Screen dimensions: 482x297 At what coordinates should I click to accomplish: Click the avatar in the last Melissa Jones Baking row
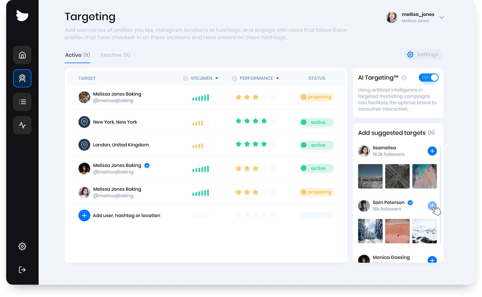tap(84, 192)
